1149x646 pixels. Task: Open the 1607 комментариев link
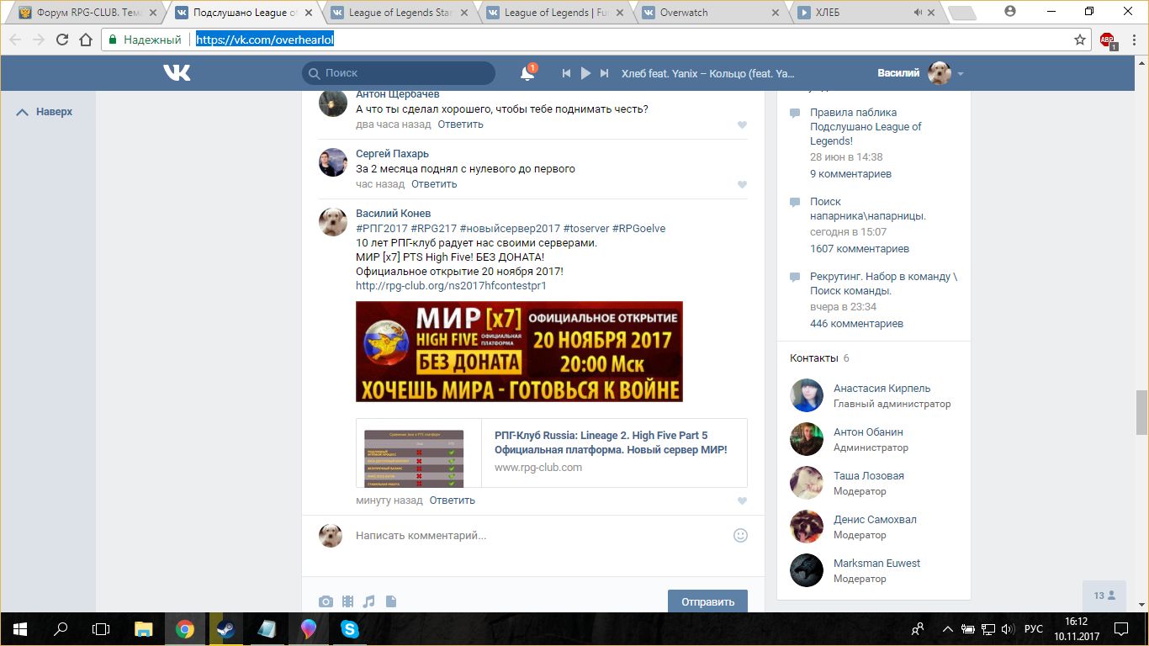(x=860, y=249)
